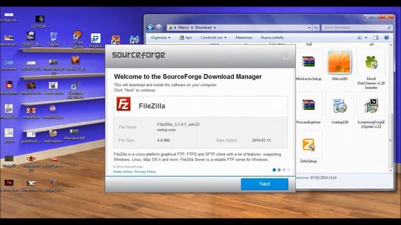Select the guestbook desktop file
The image size is (401, 225).
click(31, 137)
